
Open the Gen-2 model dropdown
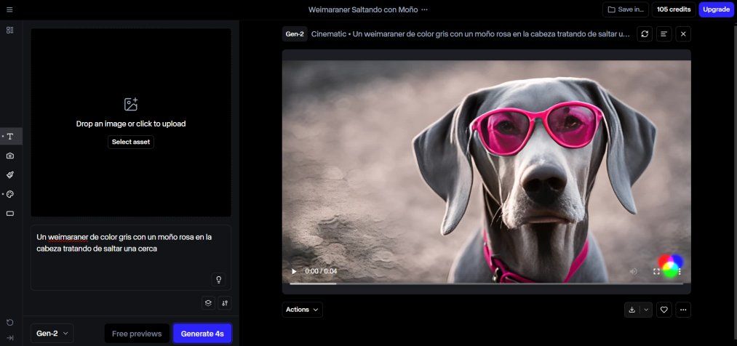pos(52,334)
